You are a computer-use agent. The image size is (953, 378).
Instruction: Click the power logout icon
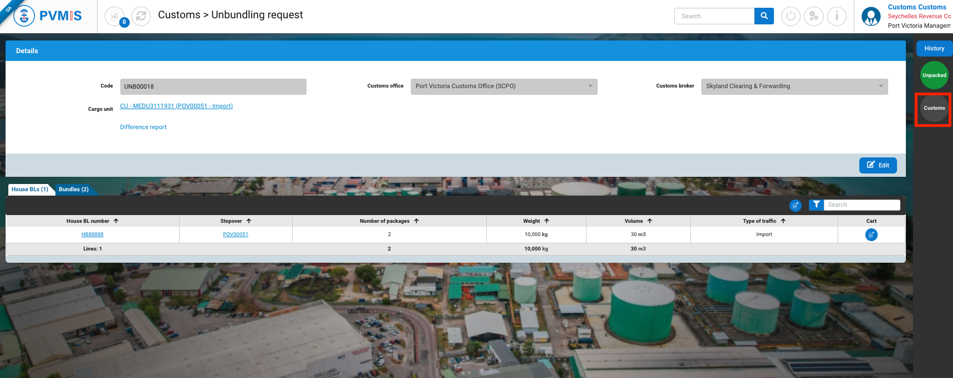tap(791, 16)
